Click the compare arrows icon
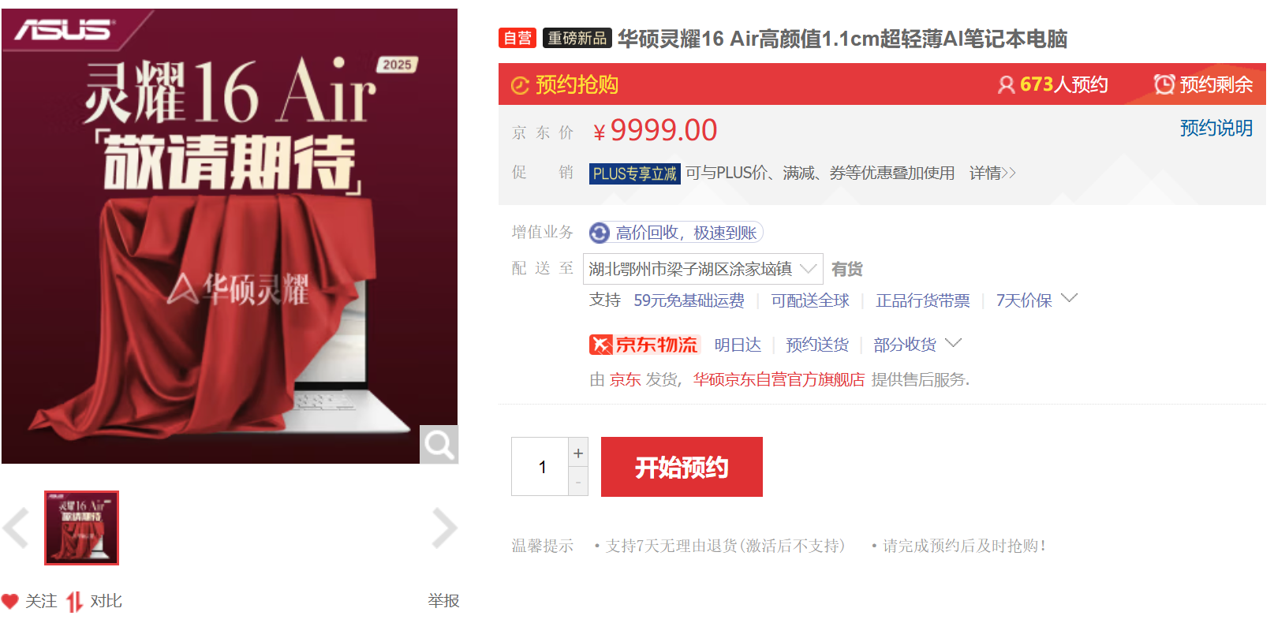Screen dimensions: 1274x623 pyautogui.click(x=74, y=602)
